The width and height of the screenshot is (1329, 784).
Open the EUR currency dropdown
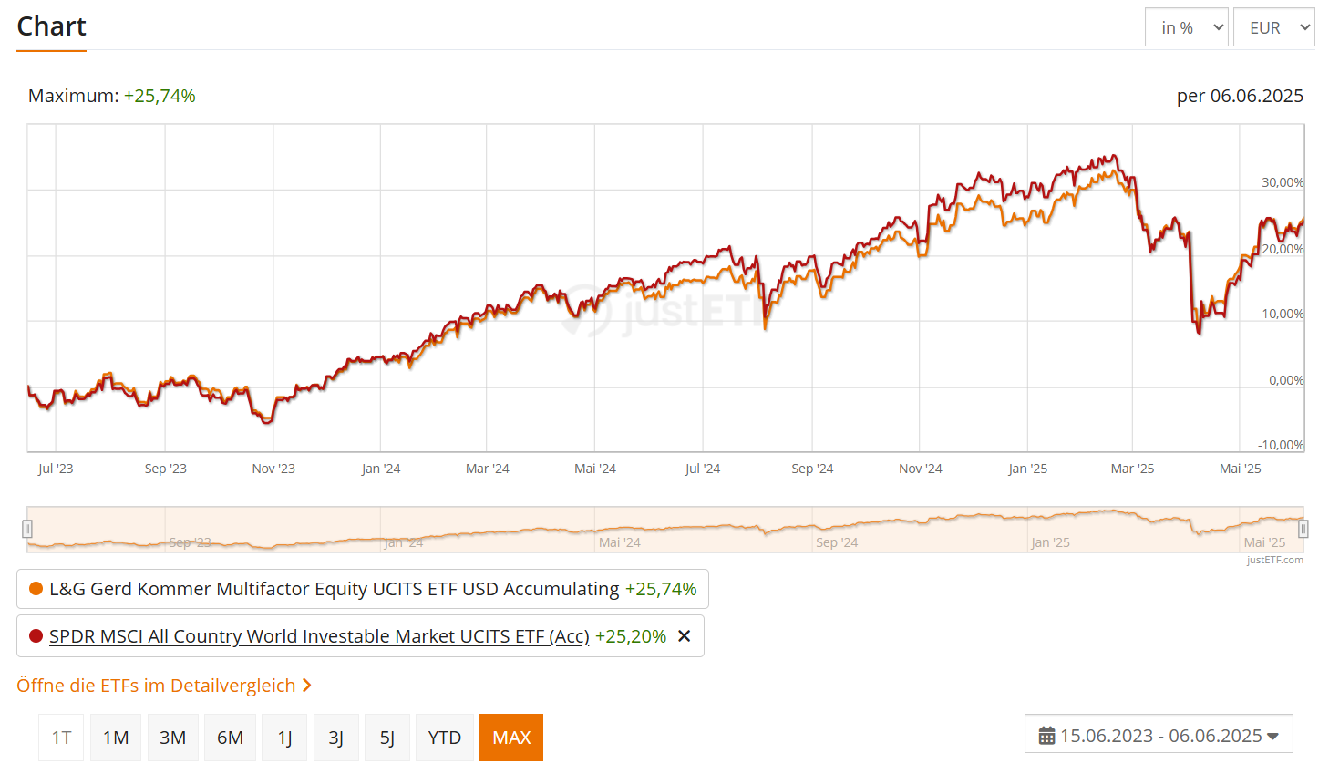1273,27
